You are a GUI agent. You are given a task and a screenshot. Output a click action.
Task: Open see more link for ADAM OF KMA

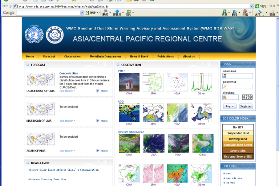tap(67, 151)
